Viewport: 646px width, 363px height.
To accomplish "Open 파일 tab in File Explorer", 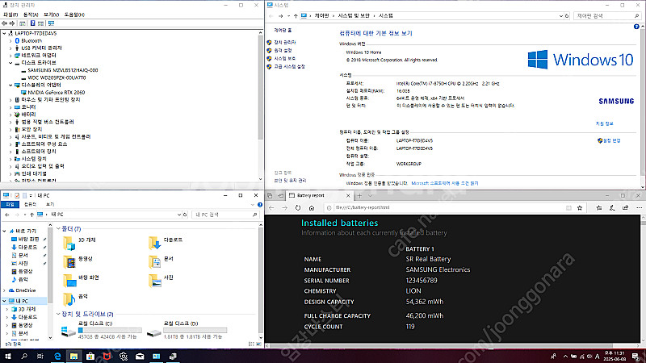I will pyautogui.click(x=10, y=205).
